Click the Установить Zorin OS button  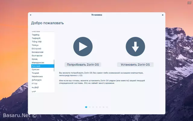point(135,64)
